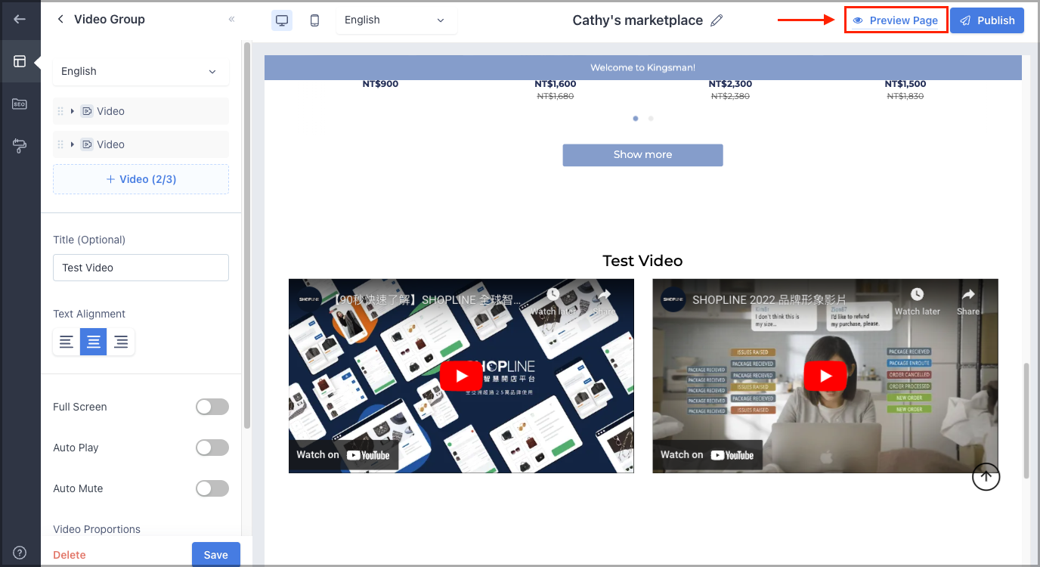The height and width of the screenshot is (567, 1040).
Task: Toggle the Full Screen switch
Action: click(212, 407)
